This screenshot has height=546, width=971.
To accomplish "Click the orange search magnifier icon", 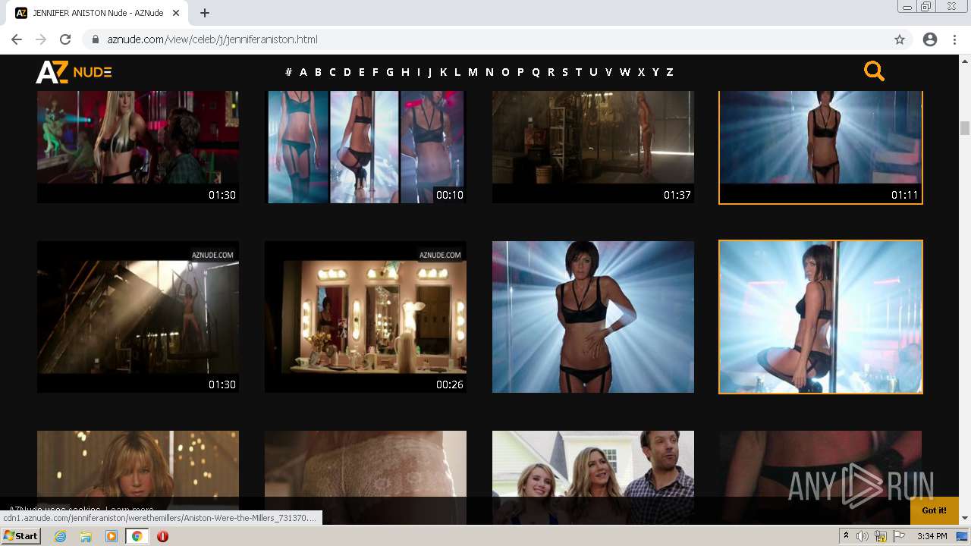I will (874, 71).
